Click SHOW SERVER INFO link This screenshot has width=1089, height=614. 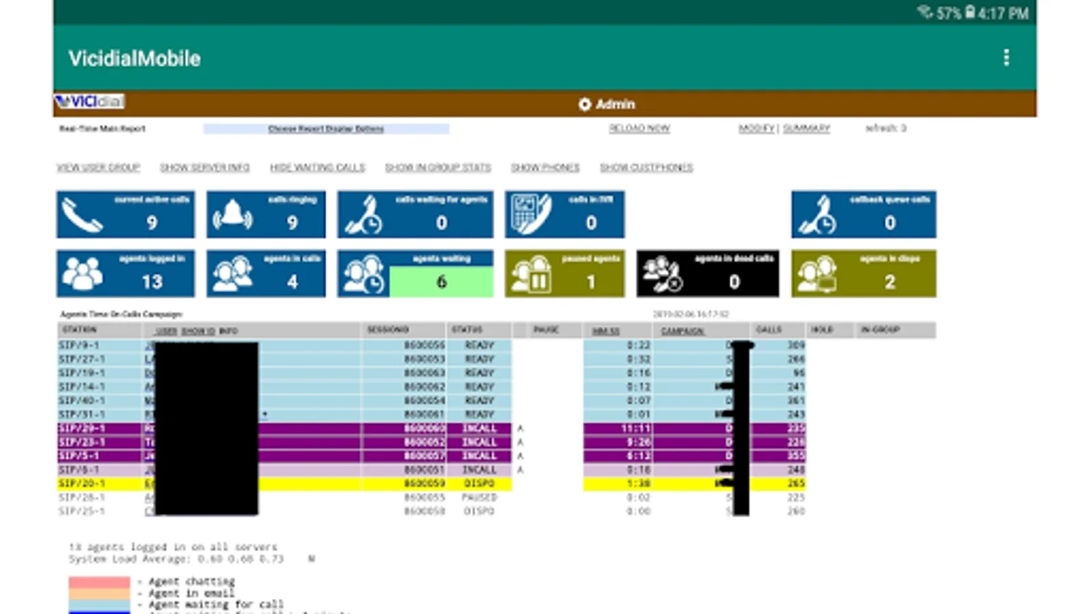point(205,168)
